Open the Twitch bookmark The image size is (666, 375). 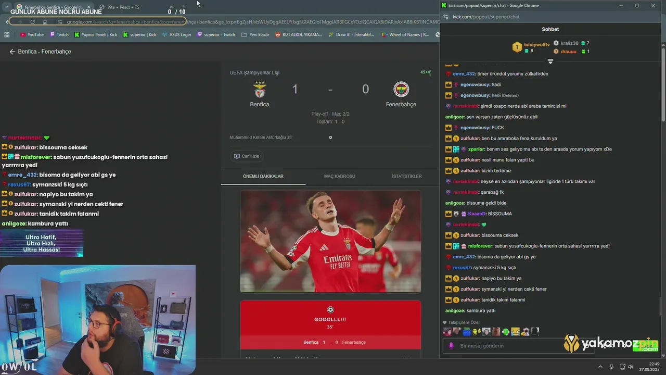pyautogui.click(x=59, y=35)
